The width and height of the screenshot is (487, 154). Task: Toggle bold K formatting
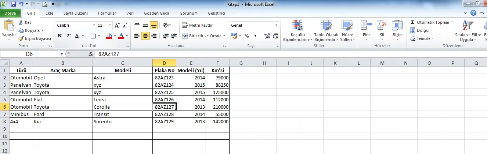pos(60,36)
